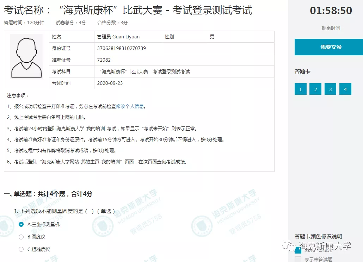Pick option C.粗糙度仪
This screenshot has height=262, width=363.
point(21,249)
